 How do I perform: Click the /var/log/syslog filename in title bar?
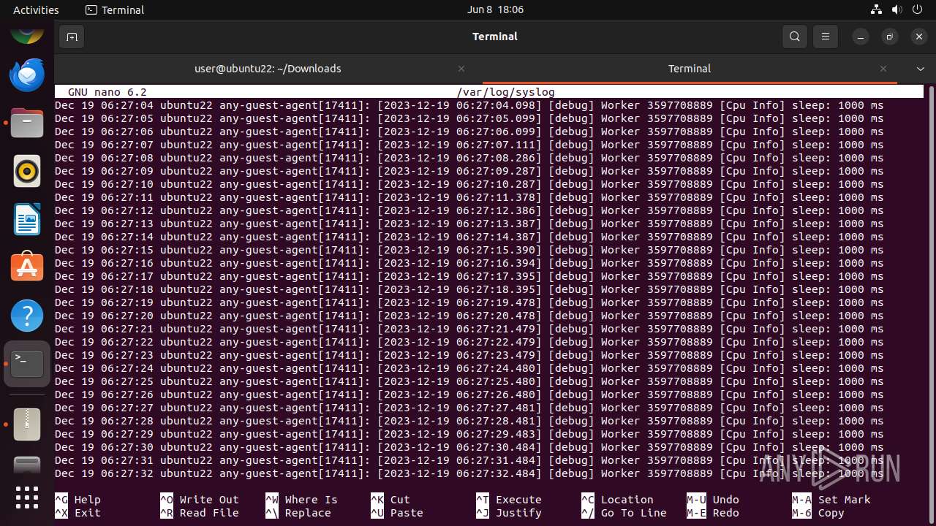pyautogui.click(x=505, y=92)
